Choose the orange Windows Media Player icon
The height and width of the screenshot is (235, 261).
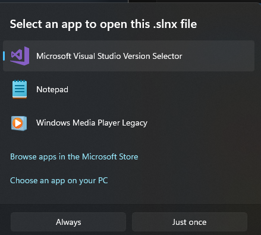click(x=19, y=123)
